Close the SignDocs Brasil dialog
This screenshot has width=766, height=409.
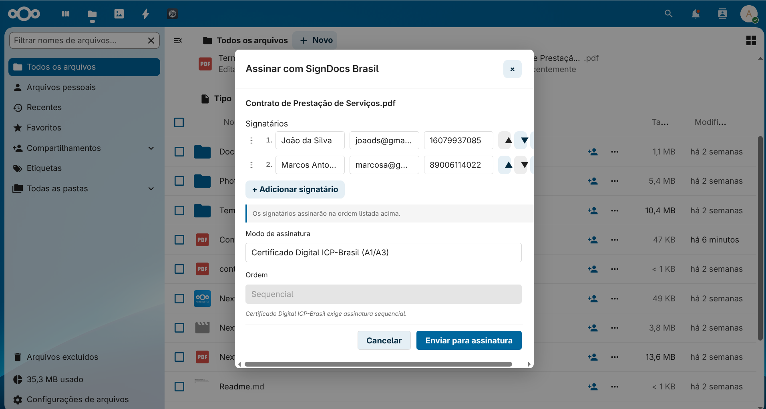tap(513, 69)
